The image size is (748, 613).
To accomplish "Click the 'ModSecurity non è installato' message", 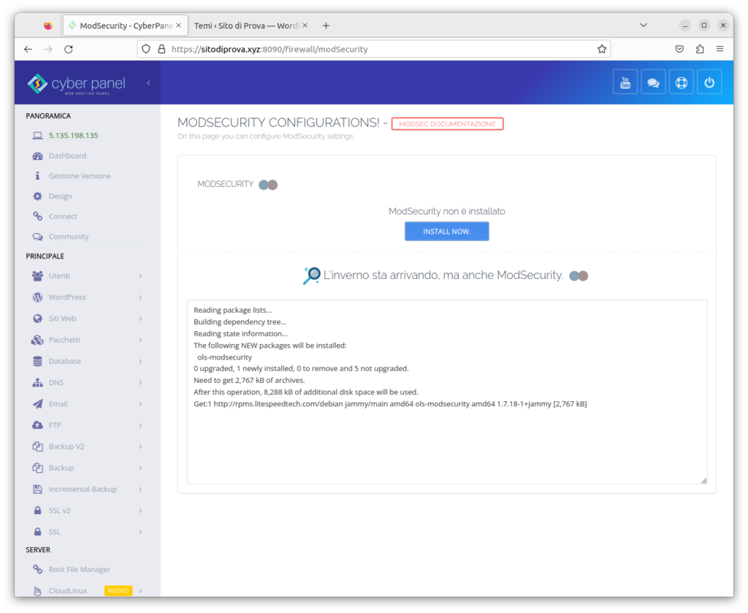I will (x=446, y=211).
